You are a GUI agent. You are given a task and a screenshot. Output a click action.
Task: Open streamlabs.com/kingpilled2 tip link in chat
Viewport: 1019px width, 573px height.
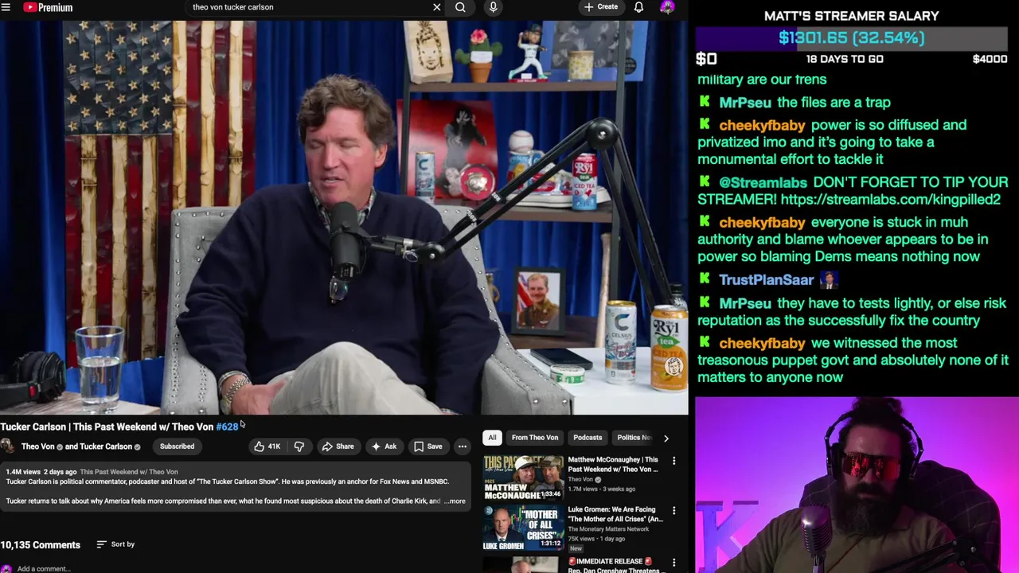[x=890, y=200]
